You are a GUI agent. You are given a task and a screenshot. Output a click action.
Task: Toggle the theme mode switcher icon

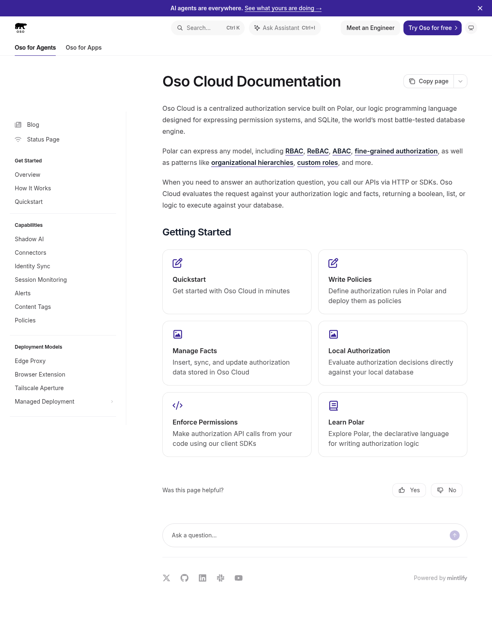click(x=471, y=28)
